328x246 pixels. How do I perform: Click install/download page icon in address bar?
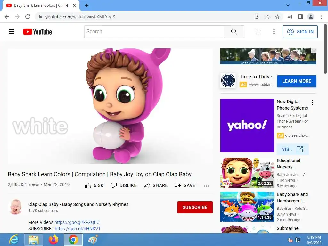pyautogui.click(x=257, y=17)
